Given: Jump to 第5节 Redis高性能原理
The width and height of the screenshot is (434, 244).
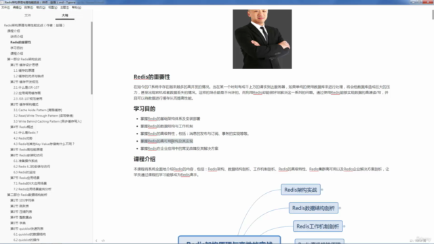Looking at the screenshot, I should click(x=26, y=150).
